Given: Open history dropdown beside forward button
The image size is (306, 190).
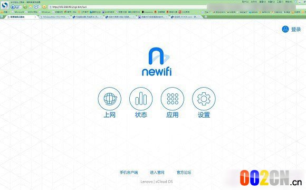Looking at the screenshot, I should tap(20, 7).
